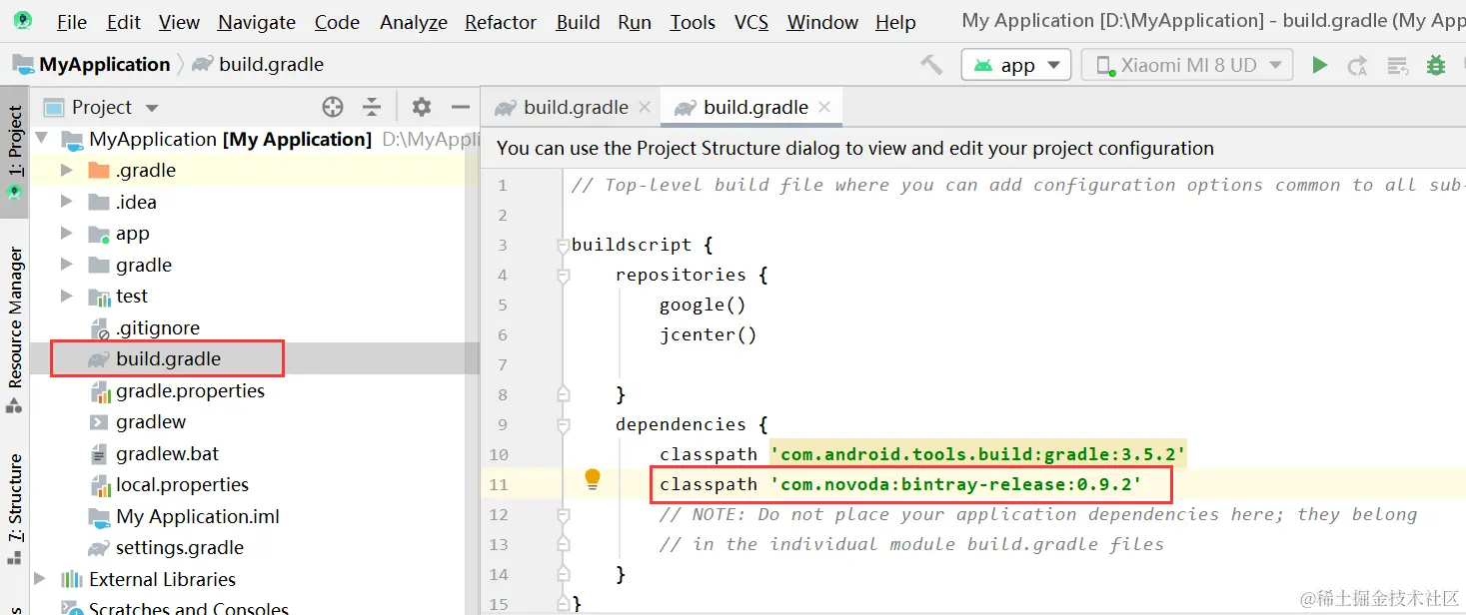Click the Collapse All icon in Project panel
Image resolution: width=1466 pixels, height=615 pixels.
372,107
